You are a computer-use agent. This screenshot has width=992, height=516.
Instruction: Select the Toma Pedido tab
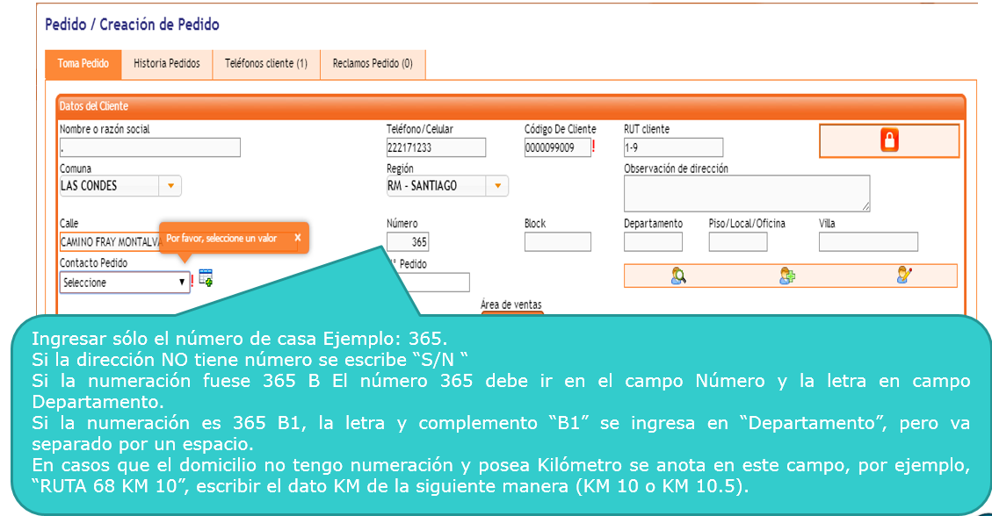point(83,64)
